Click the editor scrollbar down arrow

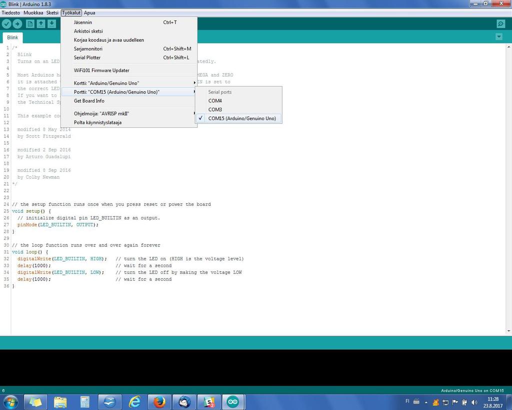click(508, 331)
